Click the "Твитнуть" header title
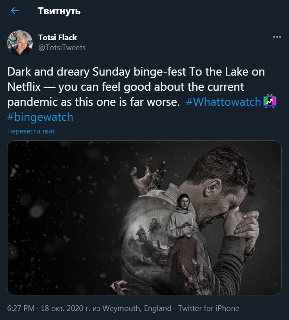This screenshot has height=320, width=289. pos(59,11)
